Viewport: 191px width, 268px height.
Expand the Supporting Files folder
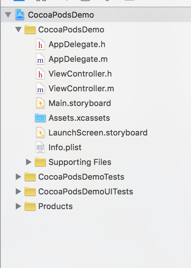29,162
